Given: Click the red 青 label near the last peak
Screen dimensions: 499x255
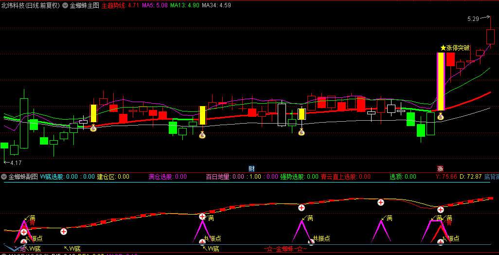Looking at the screenshot, I should pyautogui.click(x=449, y=223).
